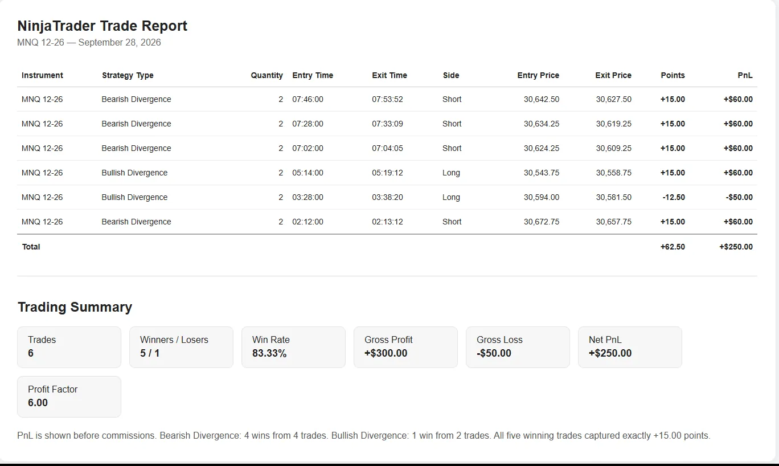Click the Winners / Losers card
Image resolution: width=779 pixels, height=466 pixels.
[x=182, y=347]
